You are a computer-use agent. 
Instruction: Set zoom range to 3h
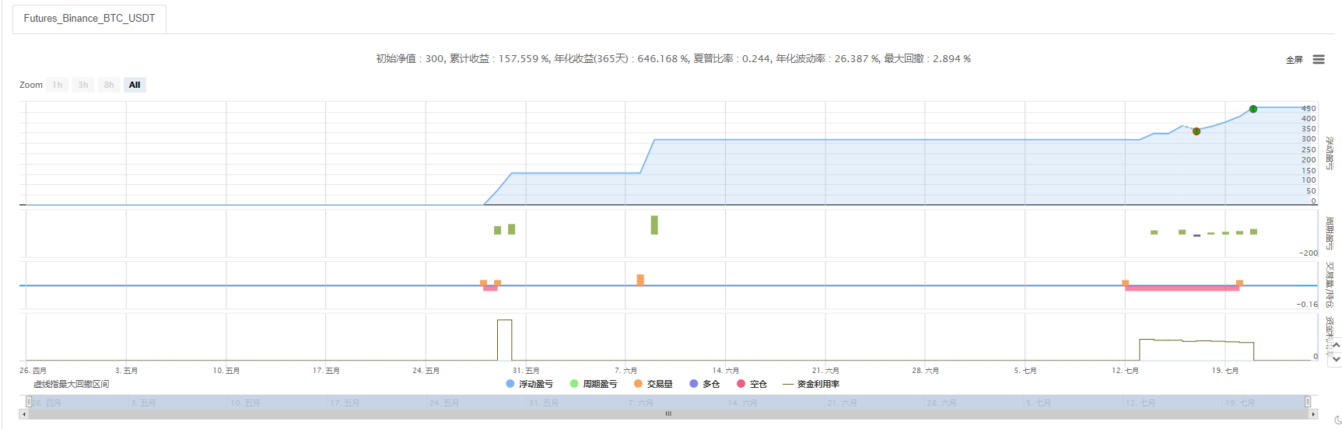coord(83,85)
